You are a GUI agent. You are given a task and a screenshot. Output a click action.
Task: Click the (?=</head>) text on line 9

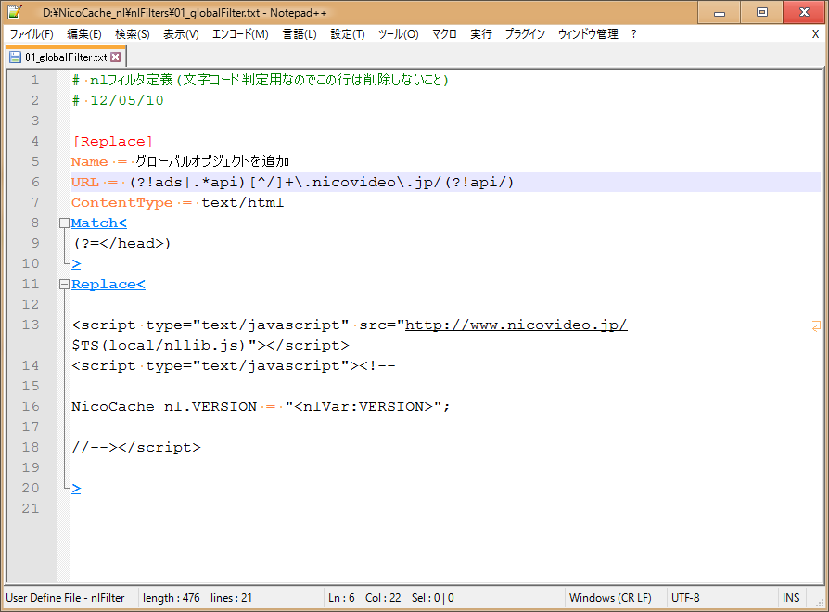click(x=122, y=244)
